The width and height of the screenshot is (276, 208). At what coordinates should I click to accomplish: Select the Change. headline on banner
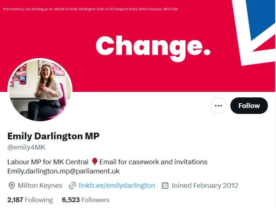point(153,48)
